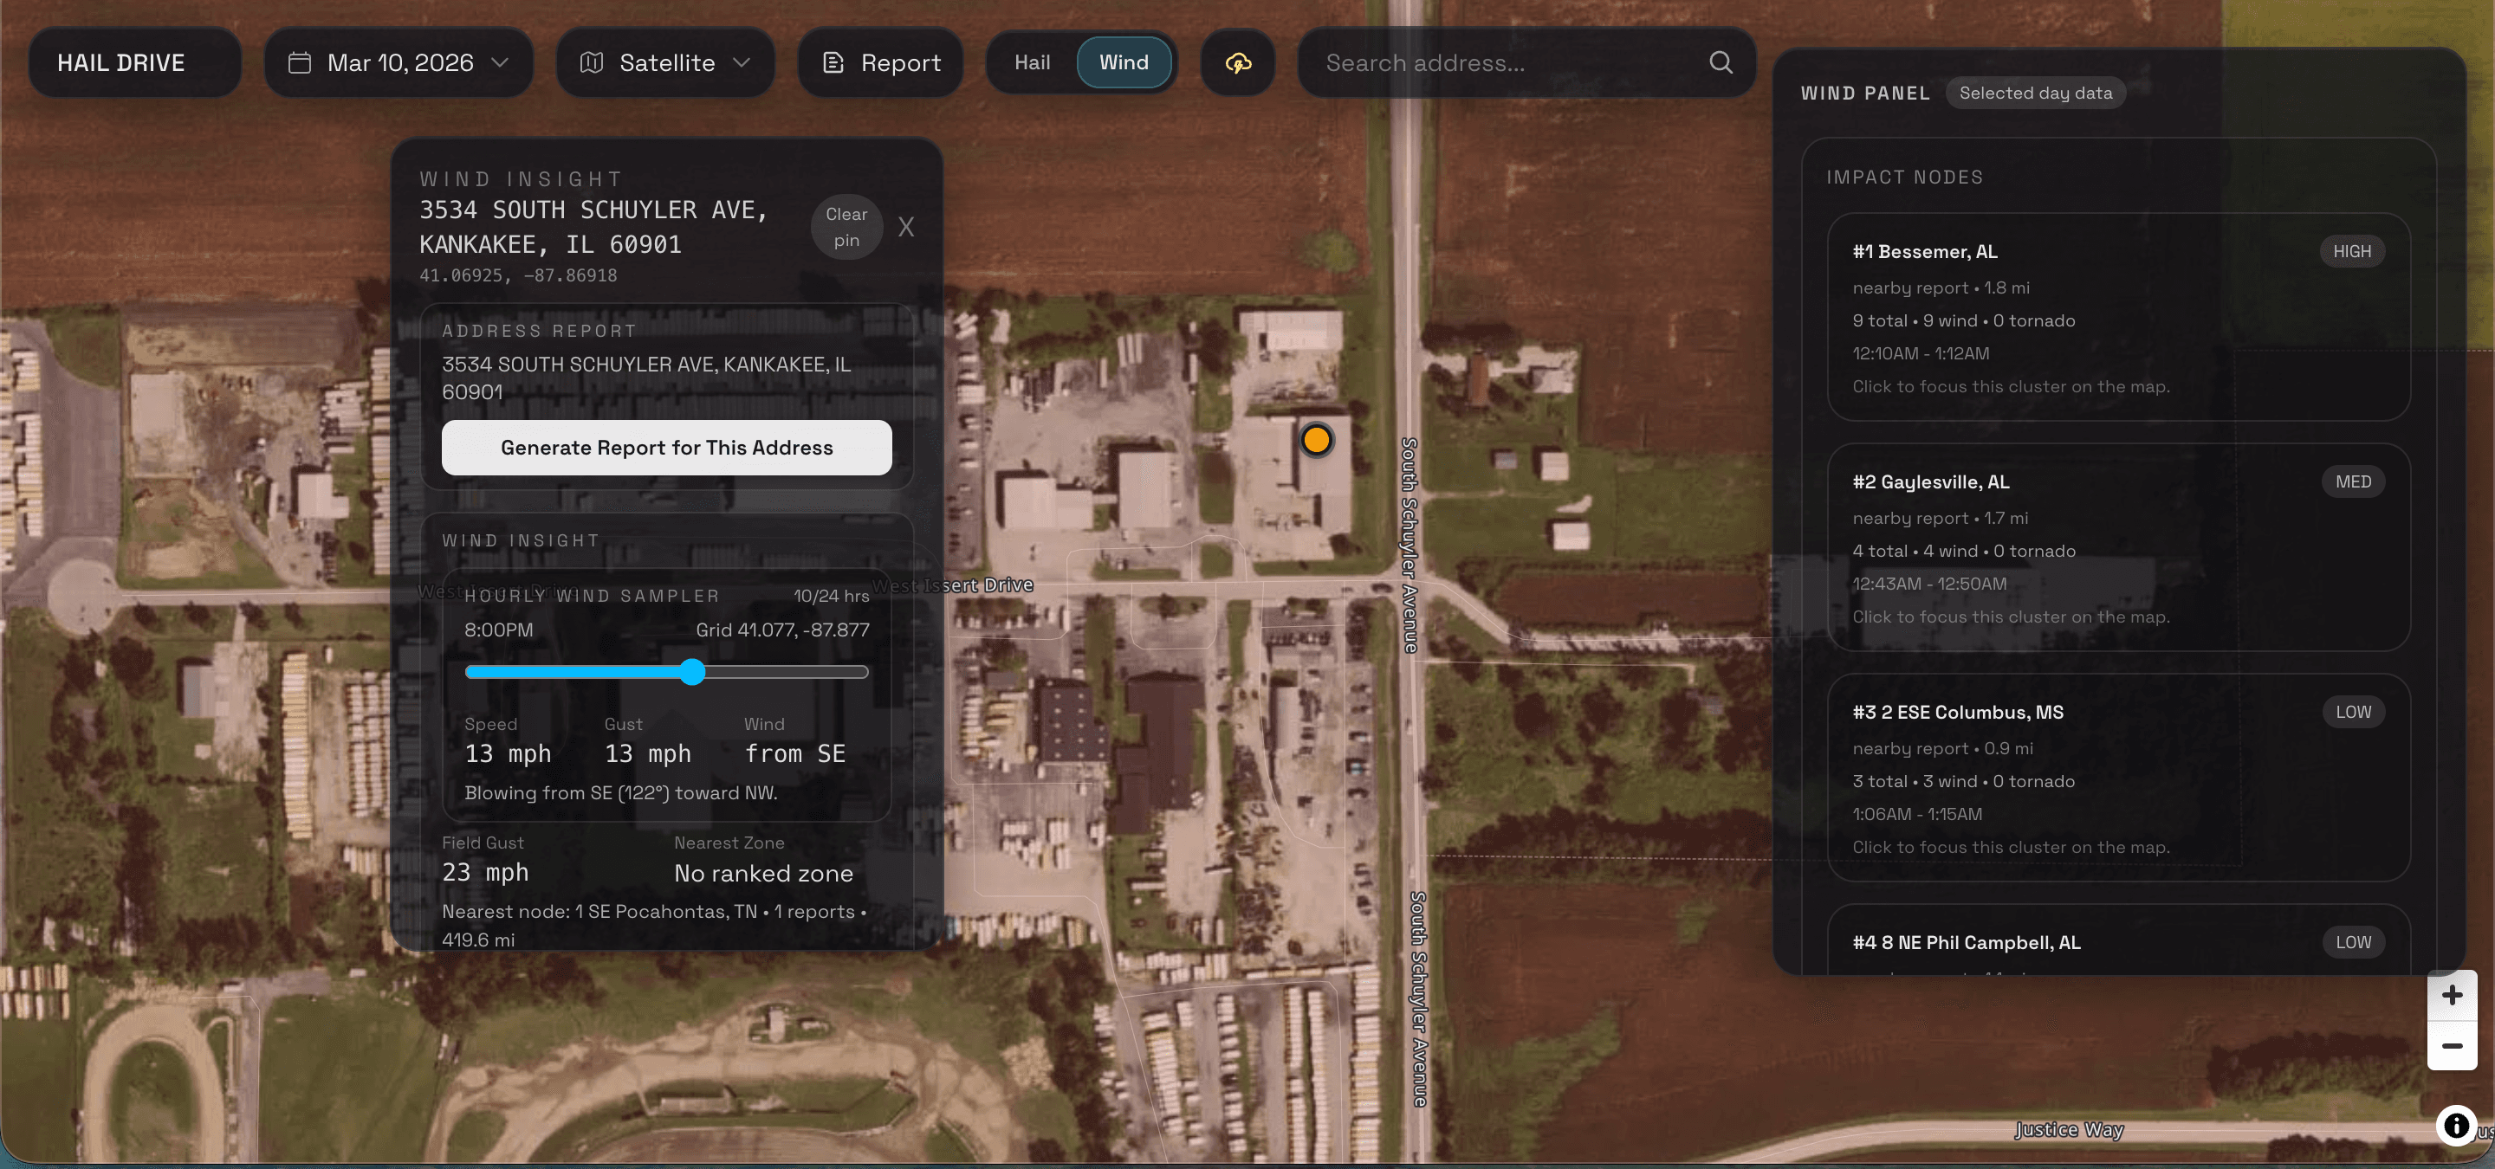Click the info icon at bottom right
The height and width of the screenshot is (1169, 2495).
[2455, 1126]
